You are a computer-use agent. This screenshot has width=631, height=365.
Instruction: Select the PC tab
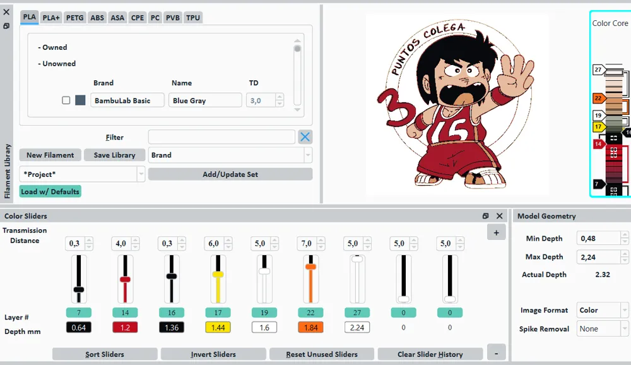tap(155, 18)
